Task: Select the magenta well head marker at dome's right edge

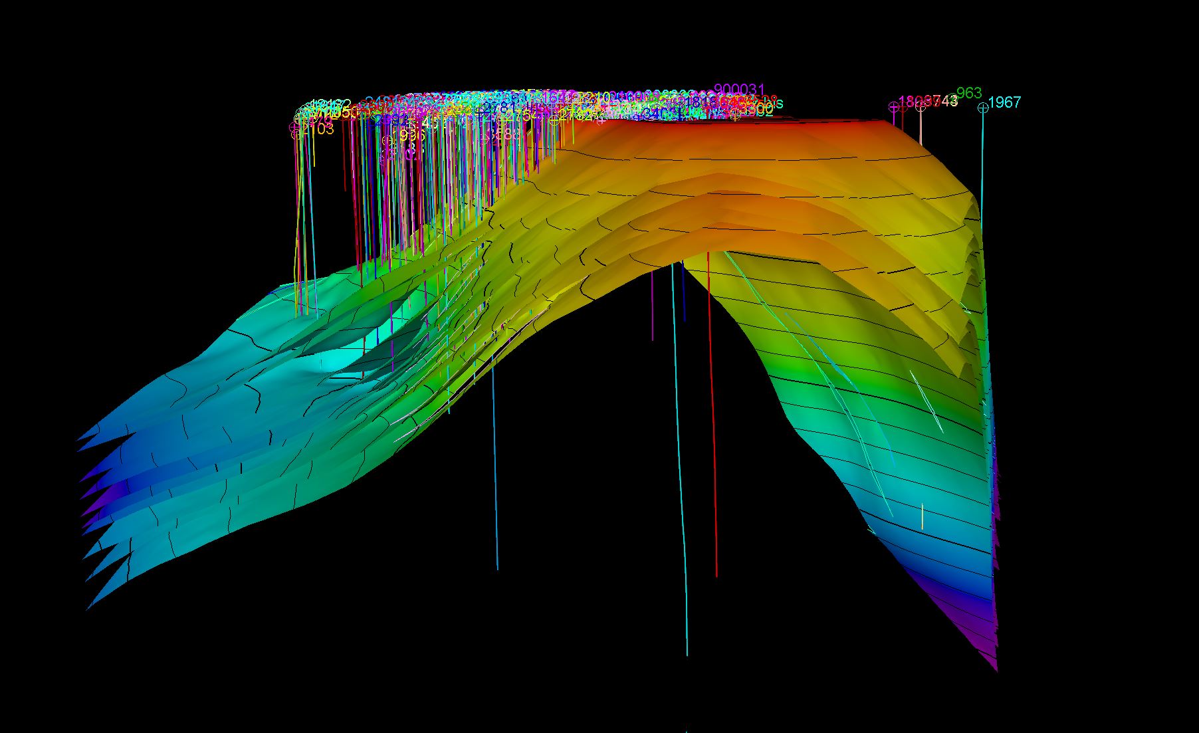Action: pyautogui.click(x=894, y=107)
